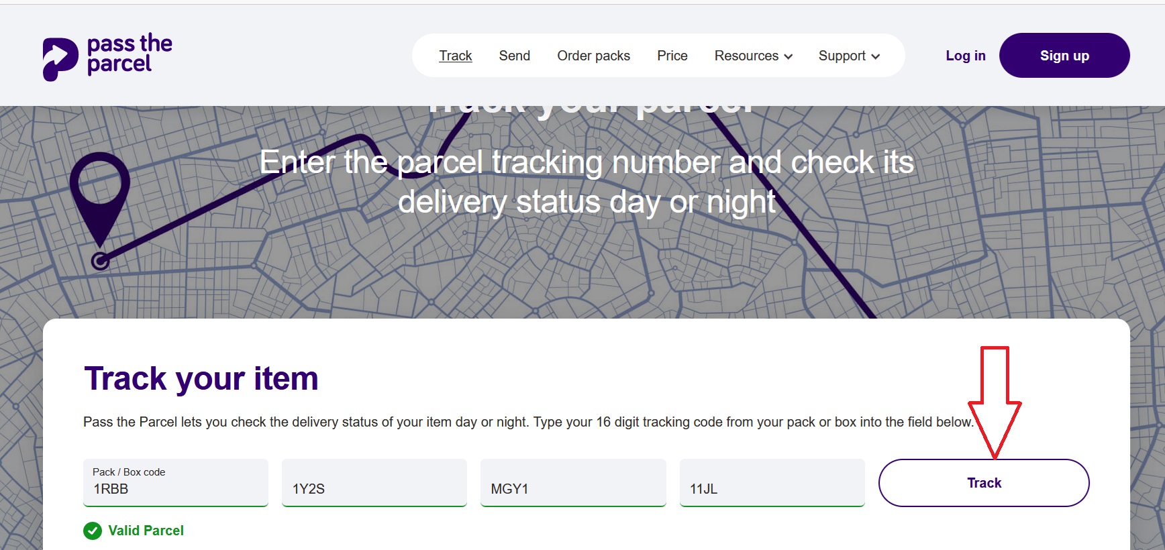Click the route endpoint circle on map
This screenshot has width=1165, height=550.
[x=100, y=261]
